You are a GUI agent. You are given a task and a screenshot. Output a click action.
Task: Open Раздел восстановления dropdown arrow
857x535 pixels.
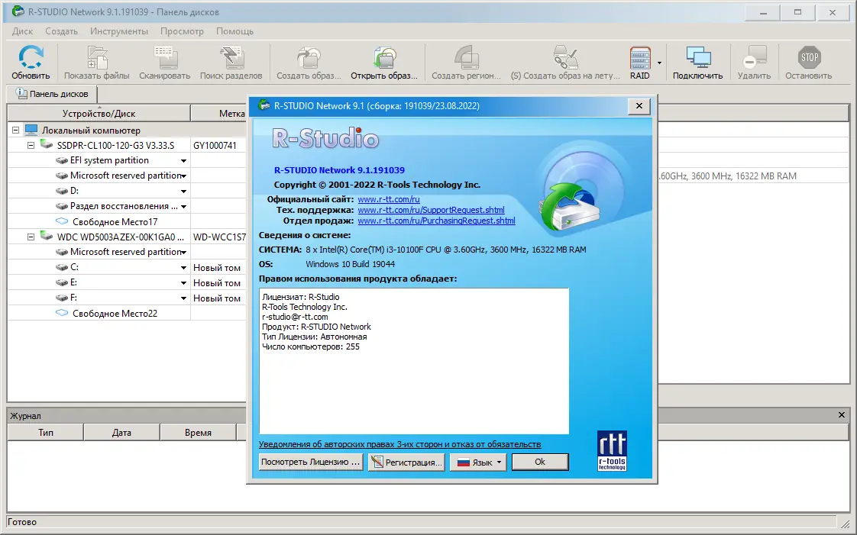[183, 207]
